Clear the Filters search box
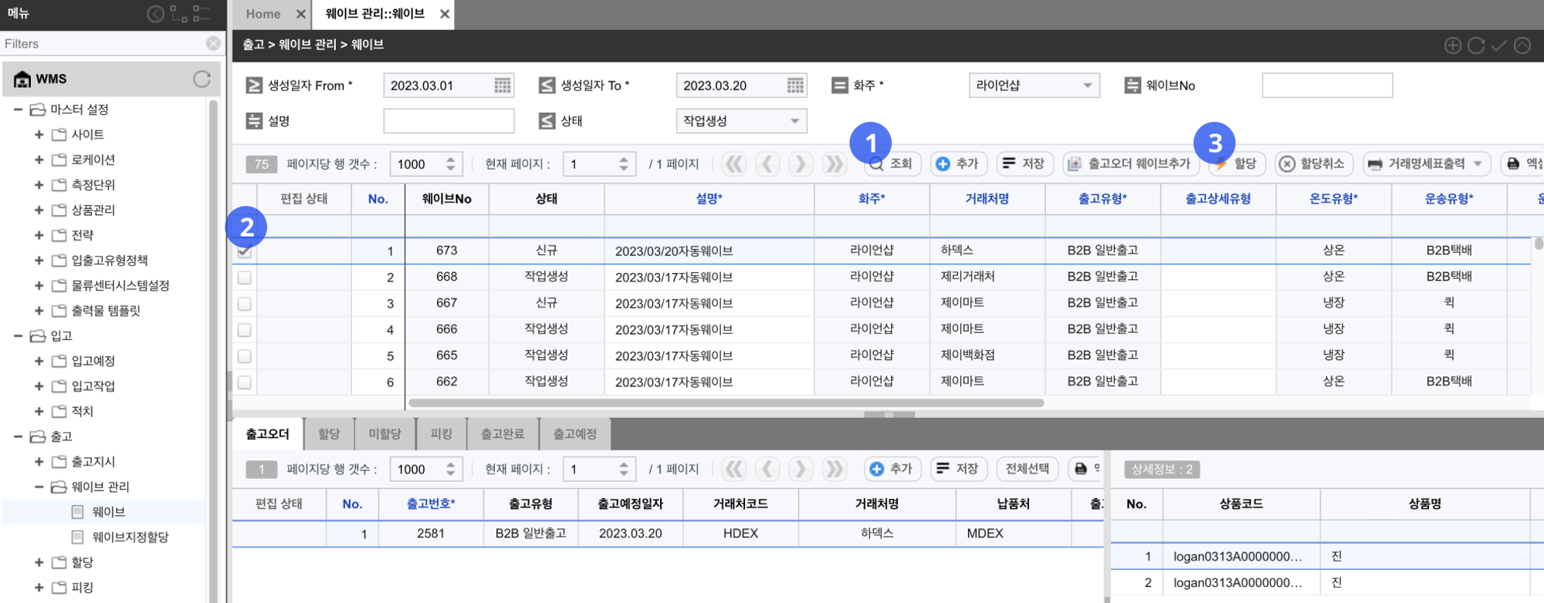 (213, 44)
